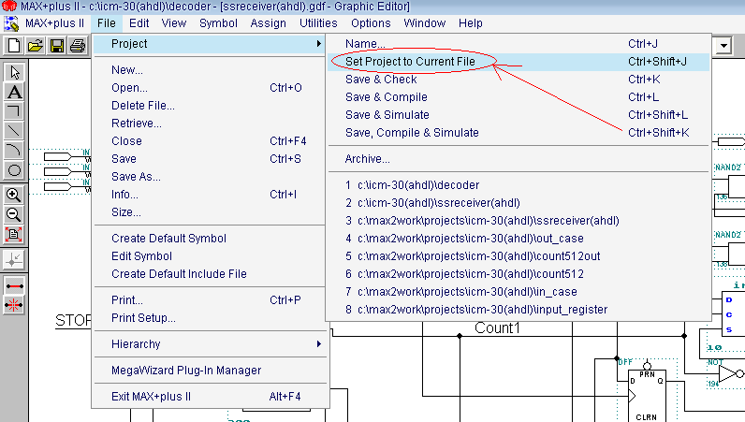Open the Window menu

tap(425, 23)
